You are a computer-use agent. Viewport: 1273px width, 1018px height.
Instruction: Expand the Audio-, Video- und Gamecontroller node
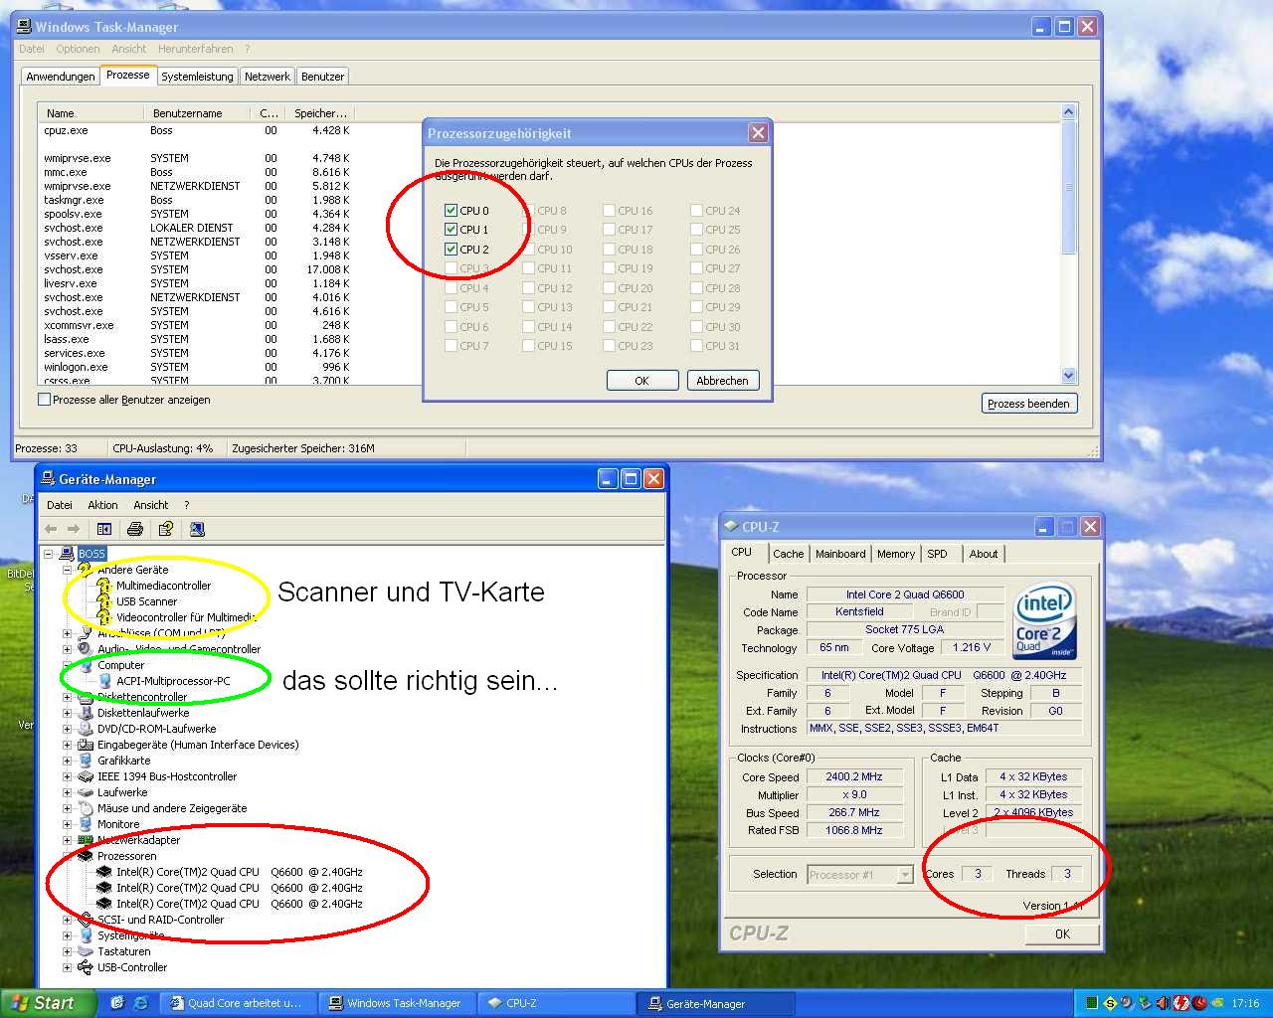[67, 649]
